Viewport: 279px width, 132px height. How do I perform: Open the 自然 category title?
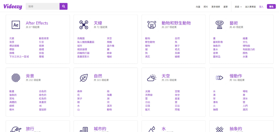click(98, 76)
